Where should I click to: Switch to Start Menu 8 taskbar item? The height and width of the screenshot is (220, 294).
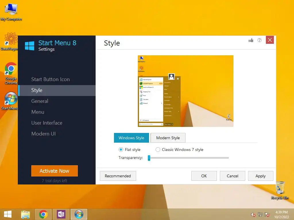click(x=79, y=214)
